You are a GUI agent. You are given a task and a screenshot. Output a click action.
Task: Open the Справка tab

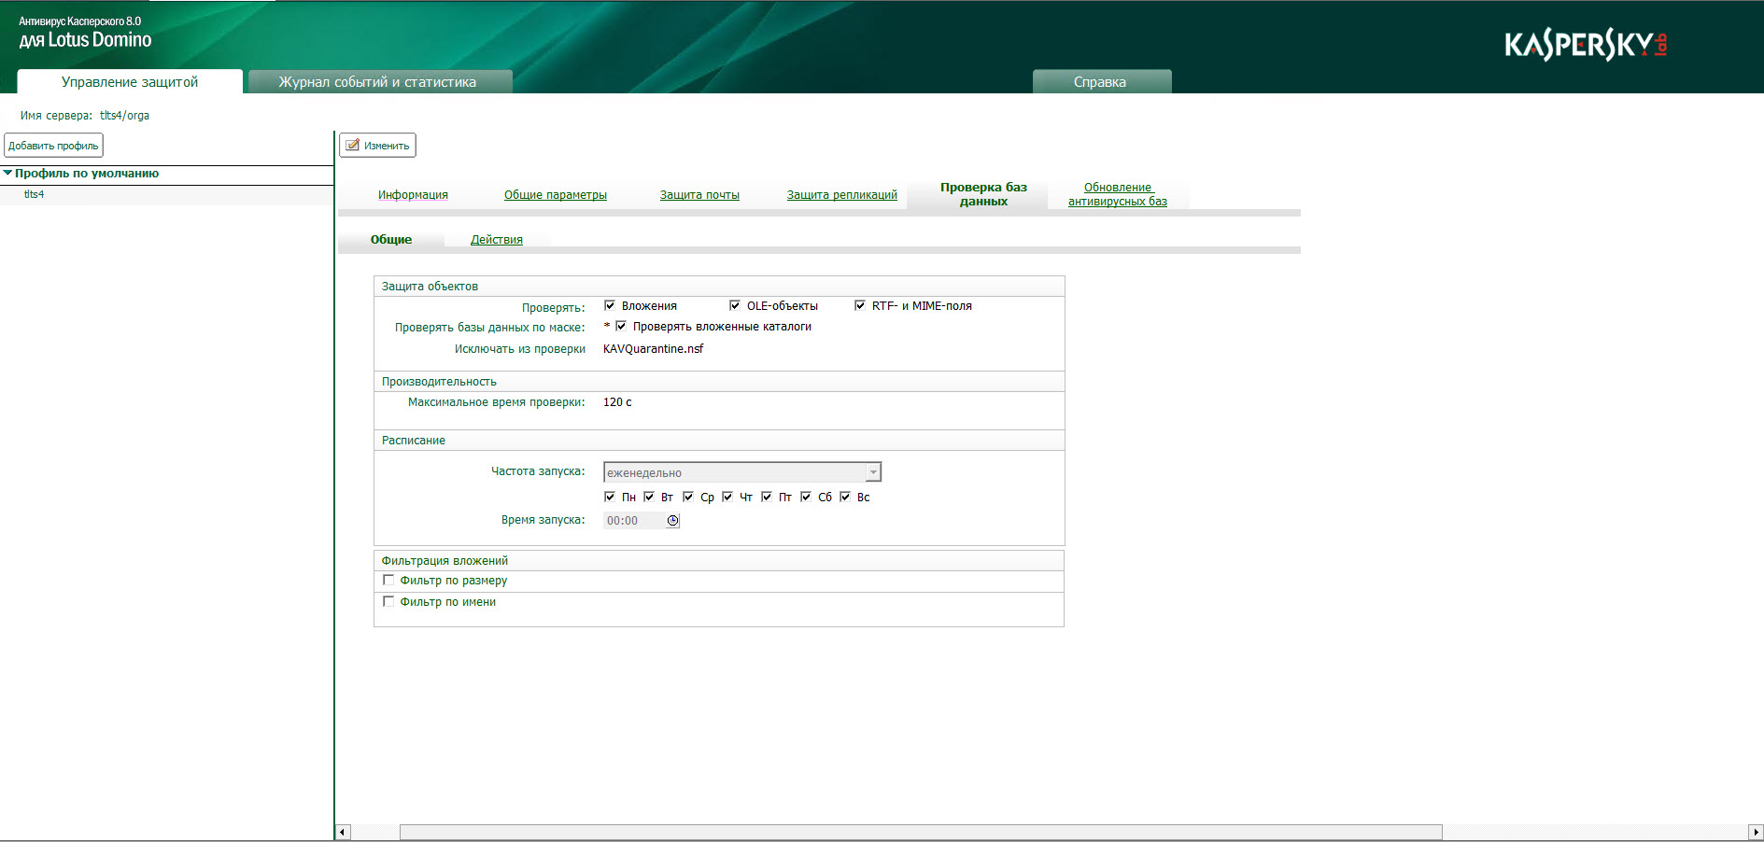(x=1100, y=82)
